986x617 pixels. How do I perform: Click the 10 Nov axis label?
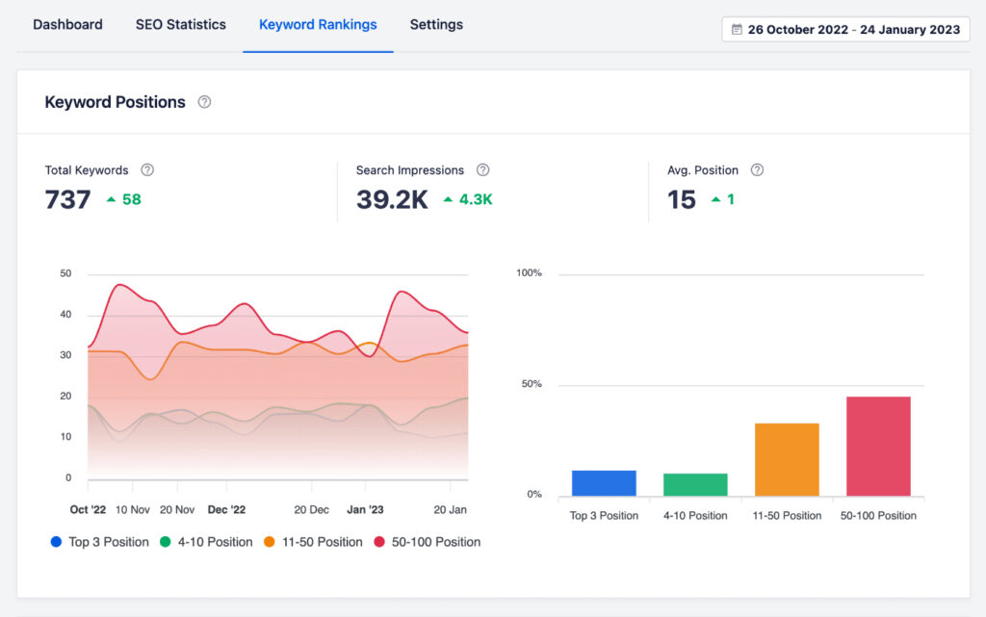pyautogui.click(x=133, y=509)
